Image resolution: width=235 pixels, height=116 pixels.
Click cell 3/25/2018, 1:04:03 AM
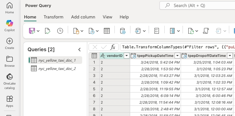[207, 62]
